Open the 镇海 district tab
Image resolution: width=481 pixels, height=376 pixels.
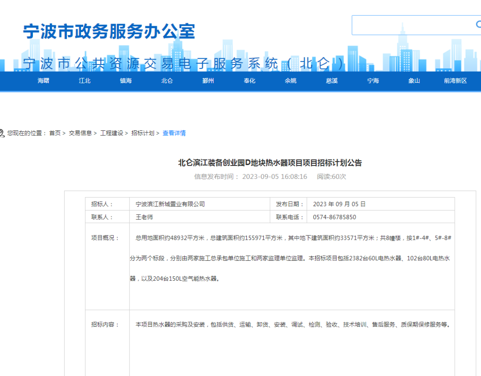pos(126,81)
